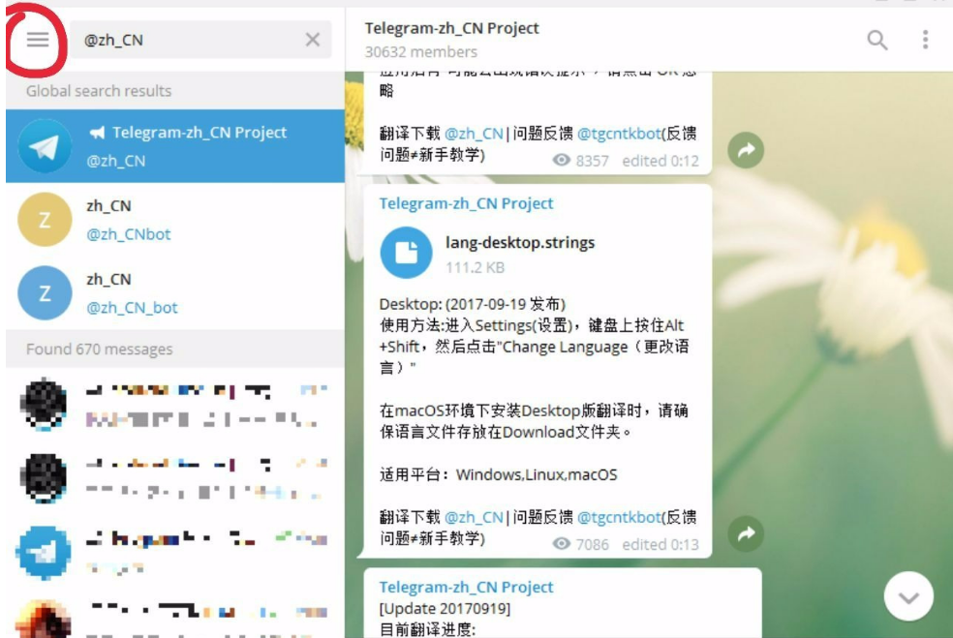The width and height of the screenshot is (953, 638).
Task: Click the lang-desktop.strings file name
Action: point(520,242)
